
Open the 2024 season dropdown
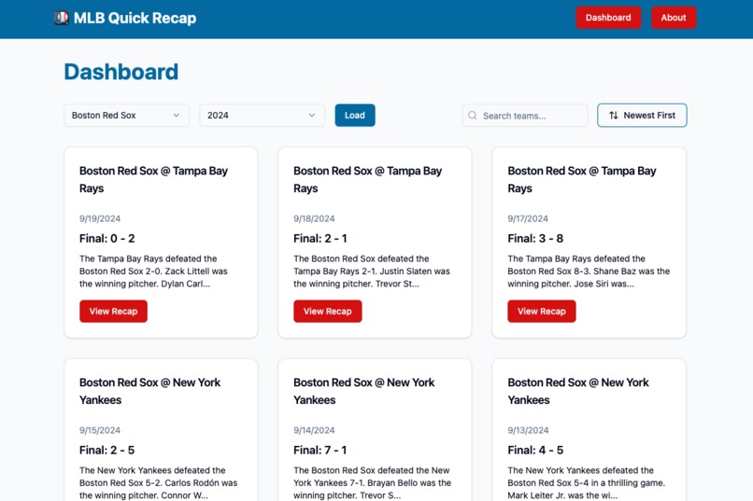click(262, 116)
